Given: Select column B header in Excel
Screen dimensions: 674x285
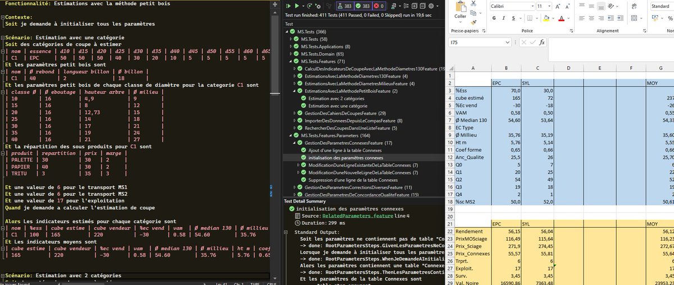Looking at the screenshot, I should coord(506,68).
